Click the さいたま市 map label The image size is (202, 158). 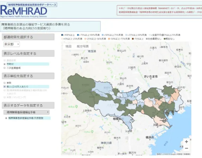151,77
